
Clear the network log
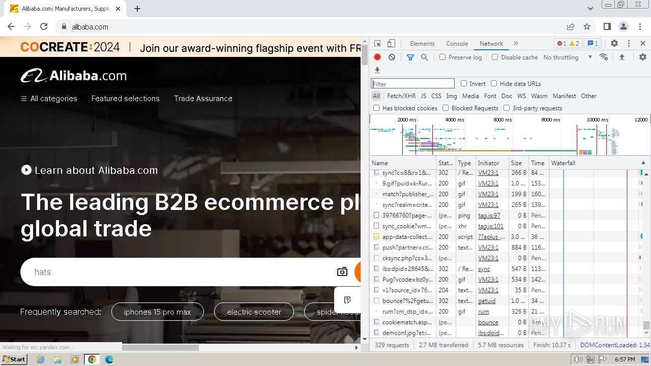tap(392, 57)
